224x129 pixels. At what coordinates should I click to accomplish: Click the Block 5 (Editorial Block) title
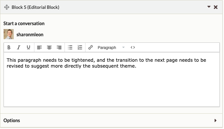[35, 7]
